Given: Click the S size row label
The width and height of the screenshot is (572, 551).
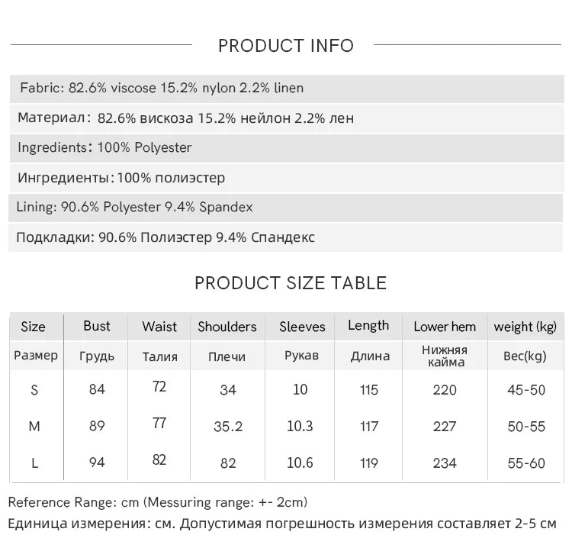Looking at the screenshot, I should [x=34, y=390].
